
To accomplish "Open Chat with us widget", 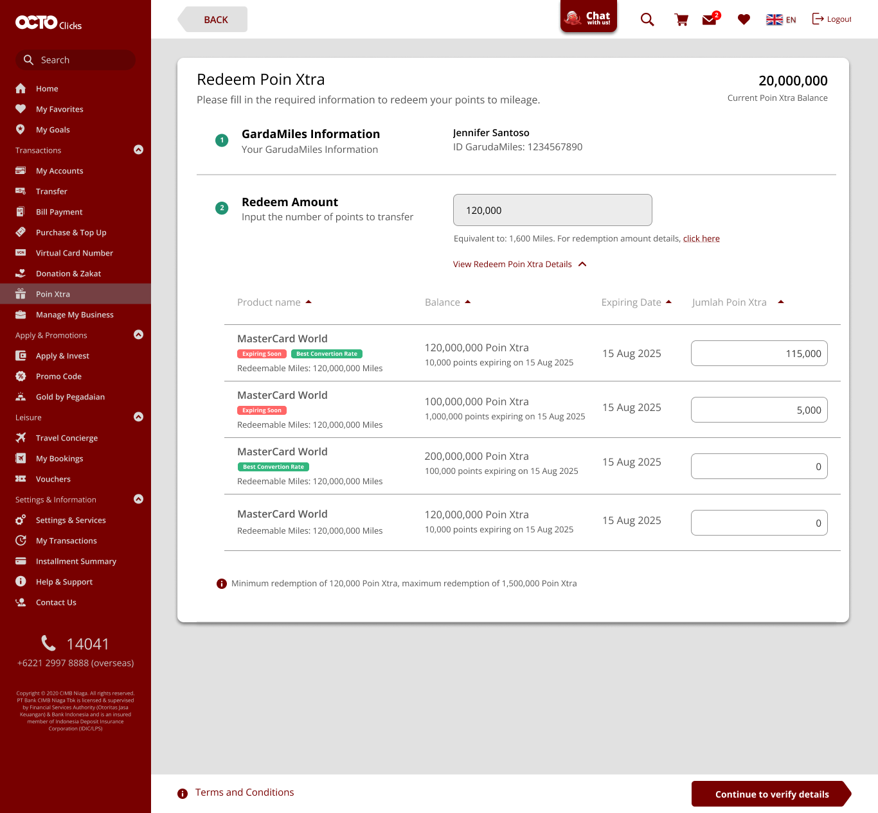I will [588, 17].
